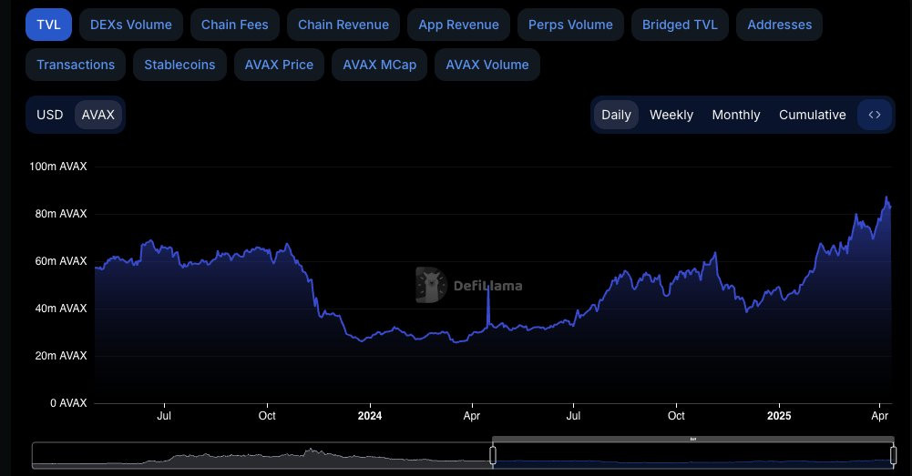
Task: Open the DEXs Volume metric
Action: (x=131, y=25)
